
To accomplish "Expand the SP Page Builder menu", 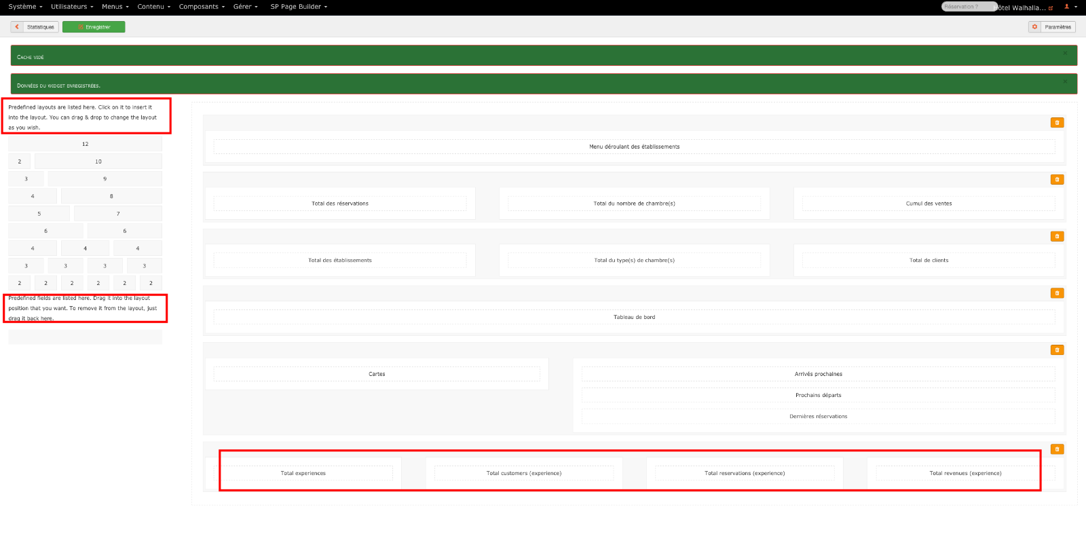I will coord(299,7).
